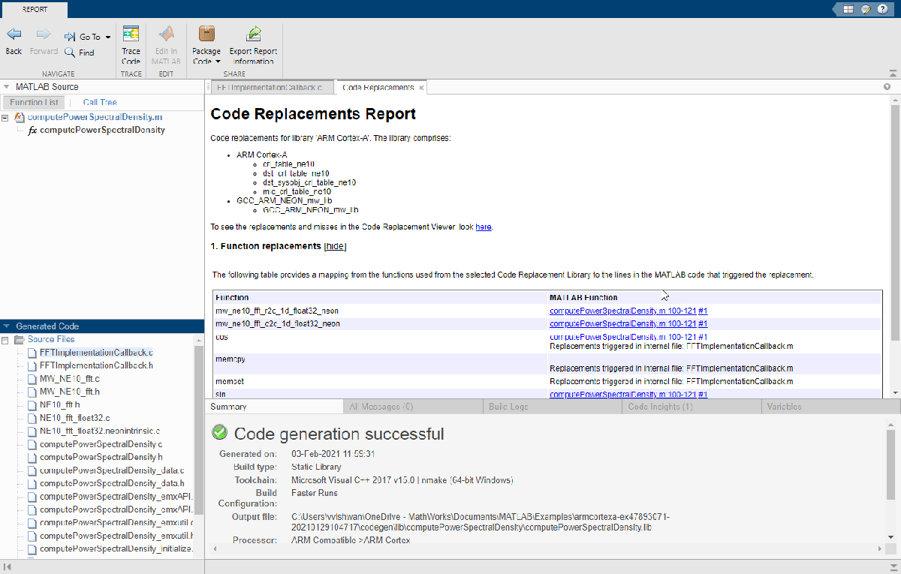This screenshot has width=901, height=574.
Task: Open MW_NE10_fft.c file icon in list
Action: pos(32,379)
